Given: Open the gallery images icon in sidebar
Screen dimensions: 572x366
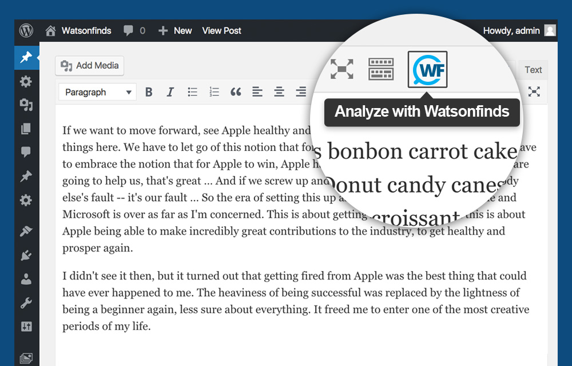Looking at the screenshot, I should (26, 359).
